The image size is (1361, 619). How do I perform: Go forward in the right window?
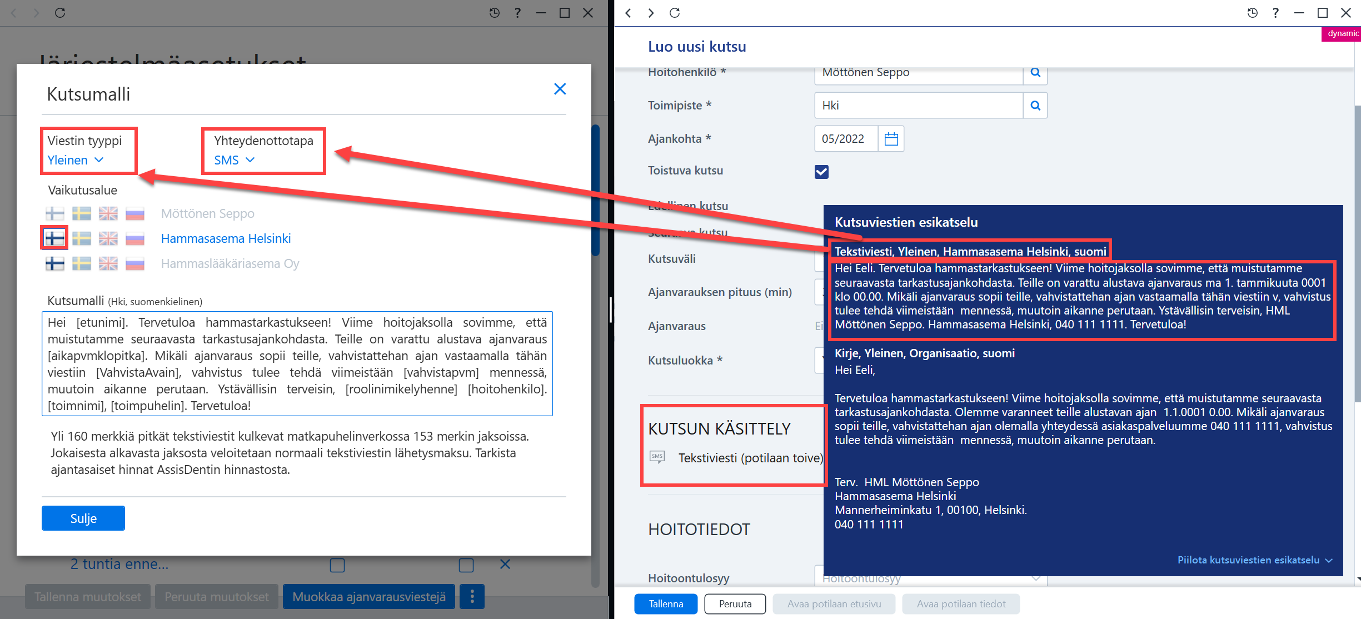click(651, 13)
